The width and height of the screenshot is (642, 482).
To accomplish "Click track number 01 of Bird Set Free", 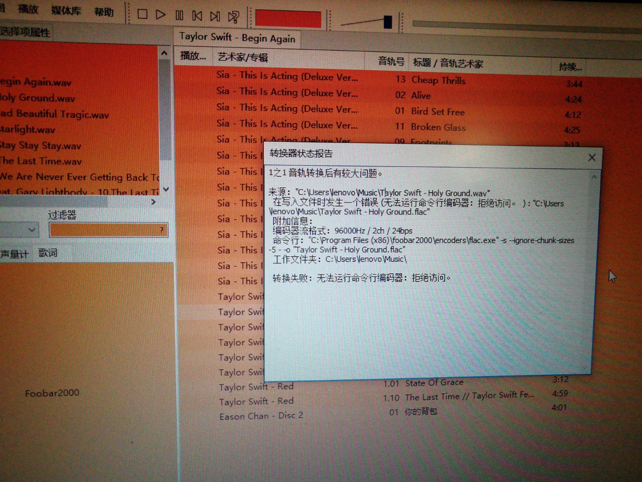I will point(400,111).
